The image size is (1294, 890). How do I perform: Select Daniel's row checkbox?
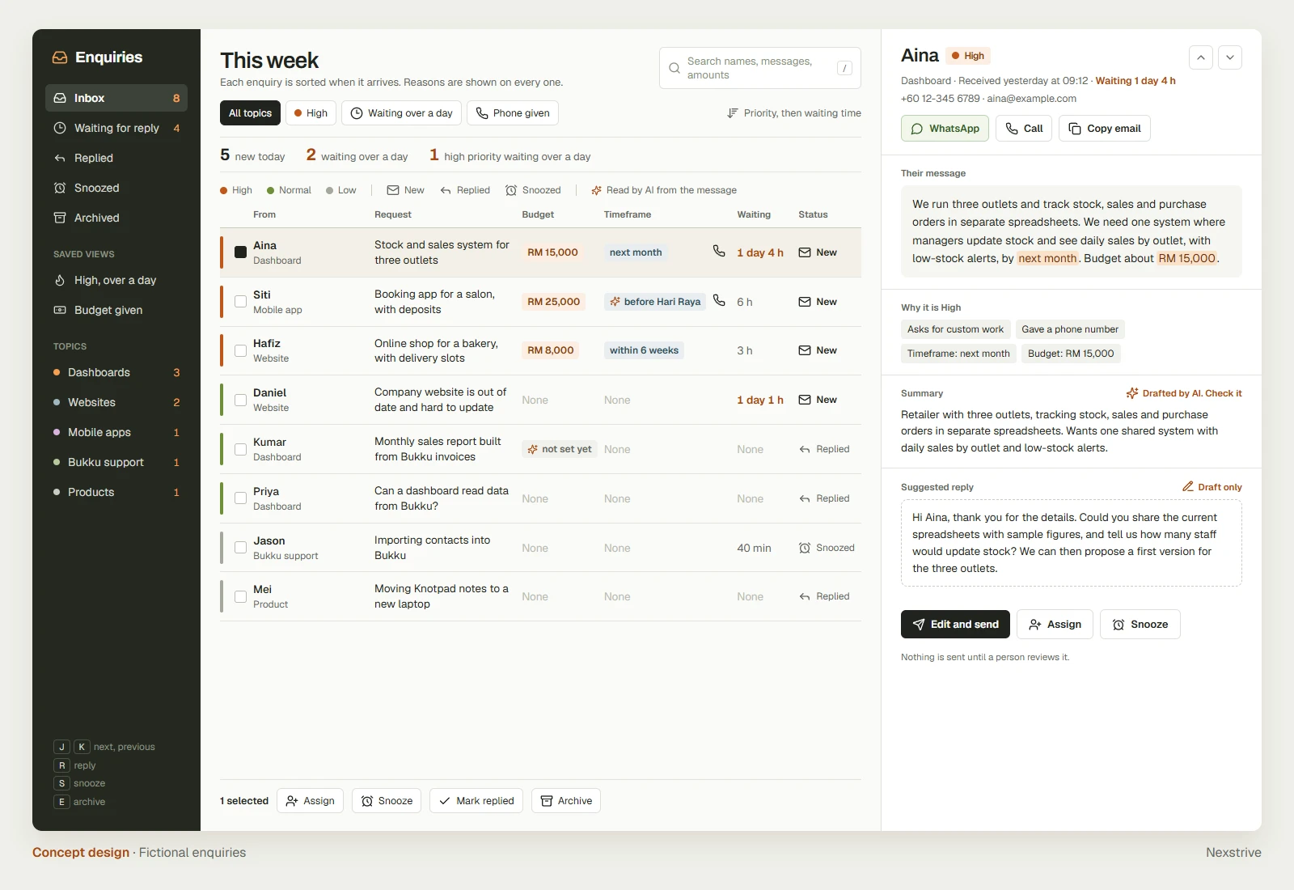(240, 400)
